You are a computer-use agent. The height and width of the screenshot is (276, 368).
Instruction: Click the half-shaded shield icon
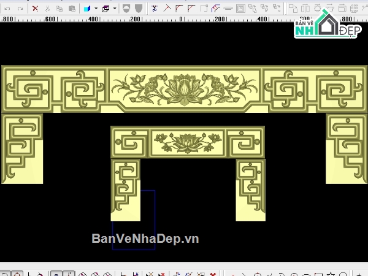click(x=126, y=9)
